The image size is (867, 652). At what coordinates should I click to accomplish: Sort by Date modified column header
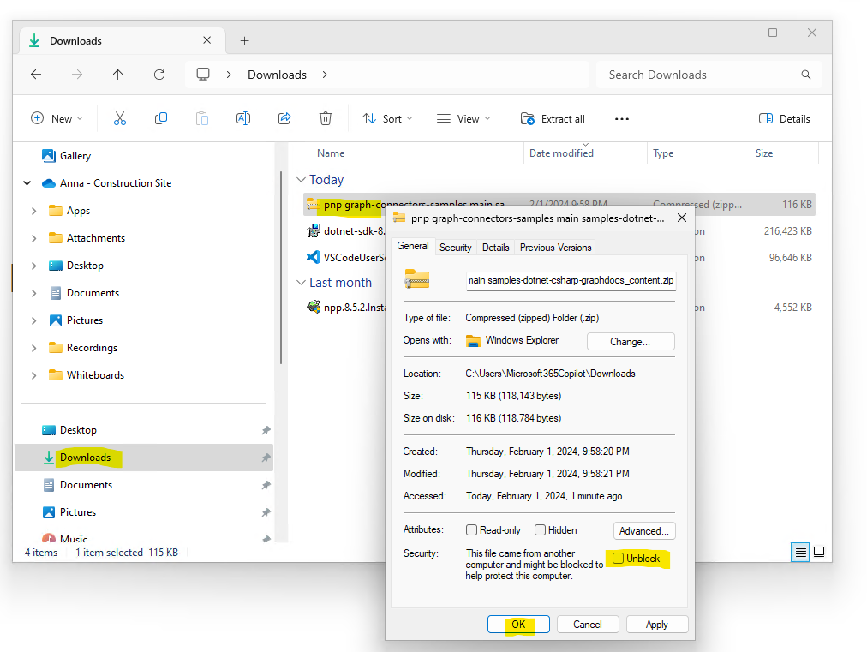coord(561,153)
